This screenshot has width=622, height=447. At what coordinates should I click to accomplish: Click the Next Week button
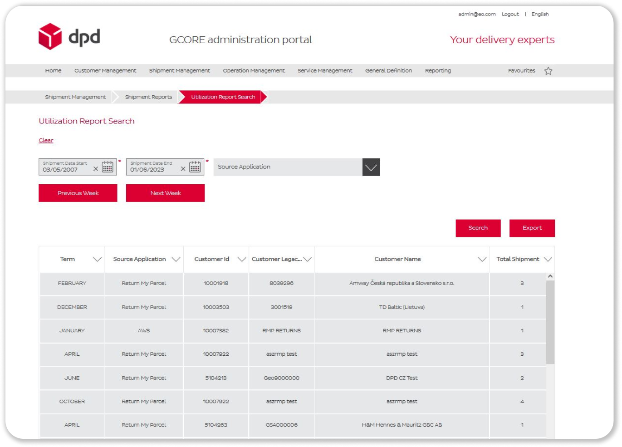(x=165, y=193)
